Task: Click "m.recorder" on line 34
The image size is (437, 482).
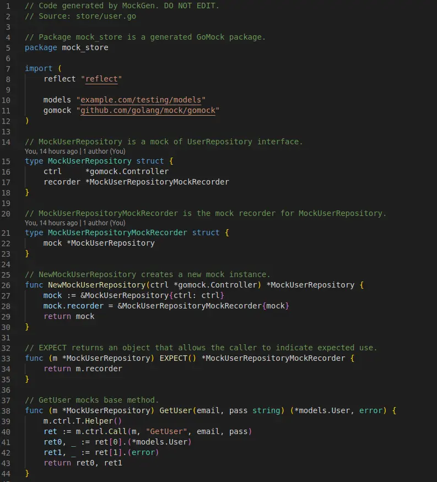Action: tap(99, 369)
